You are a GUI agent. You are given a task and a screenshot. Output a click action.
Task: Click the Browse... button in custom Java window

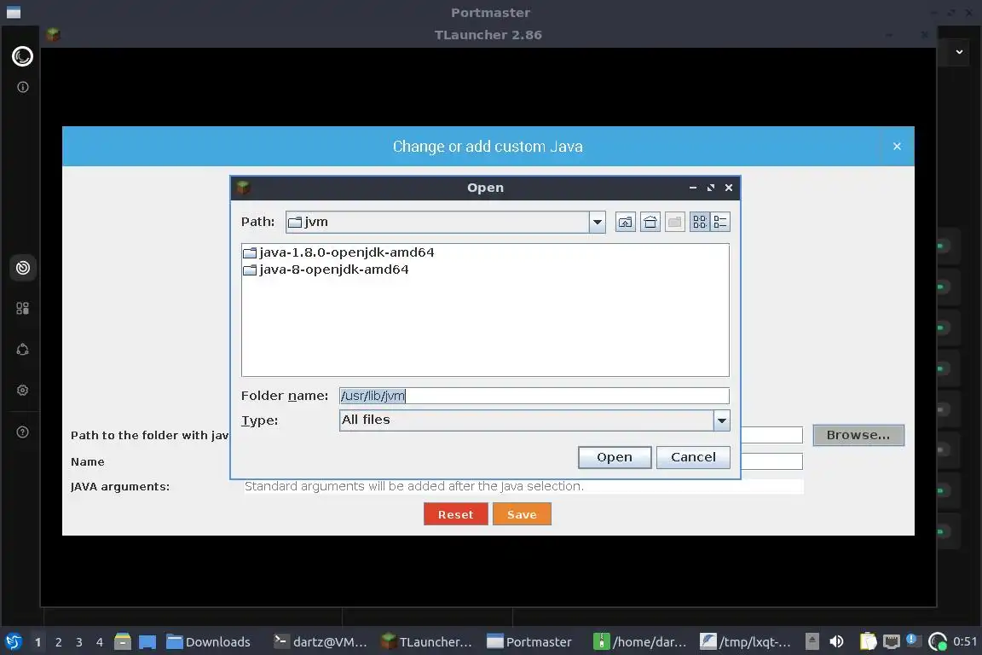click(858, 435)
